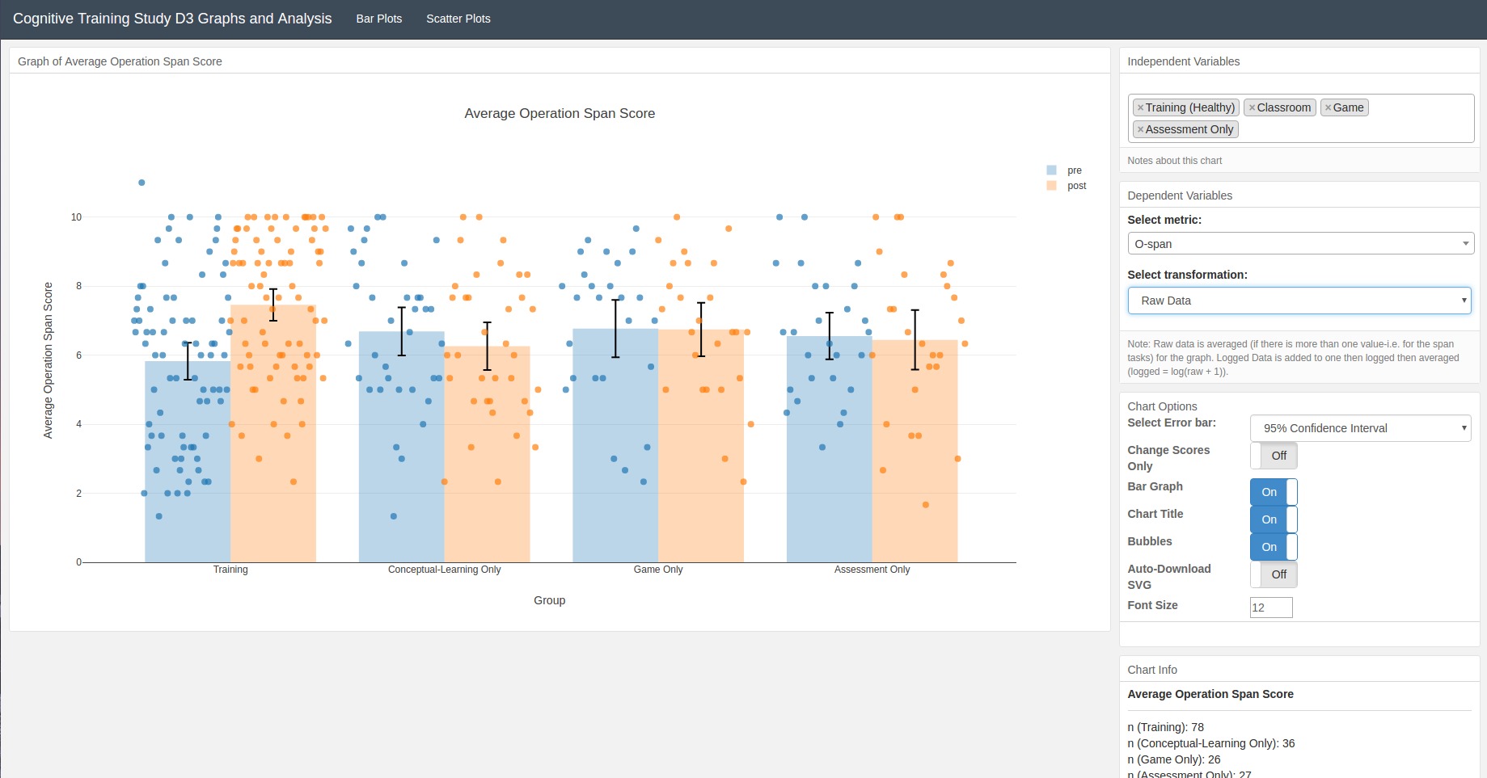This screenshot has width=1487, height=778.
Task: Turn off the Bubbles toggle
Action: (x=1273, y=547)
